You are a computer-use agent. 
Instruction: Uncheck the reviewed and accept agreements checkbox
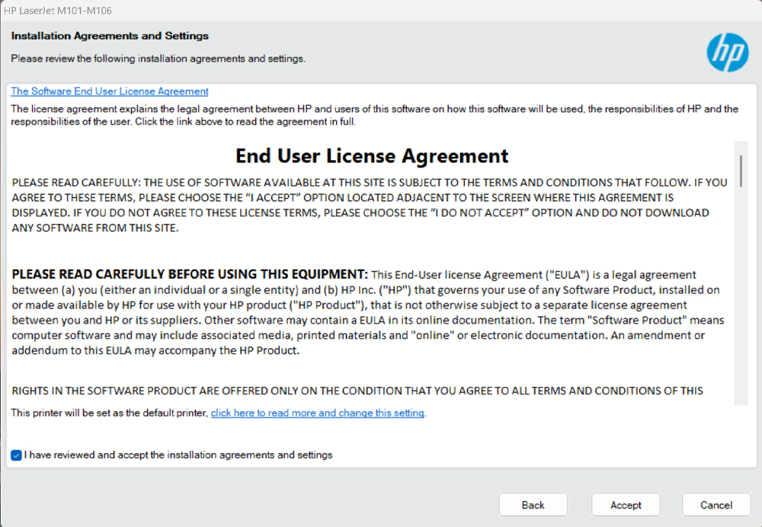click(x=16, y=455)
